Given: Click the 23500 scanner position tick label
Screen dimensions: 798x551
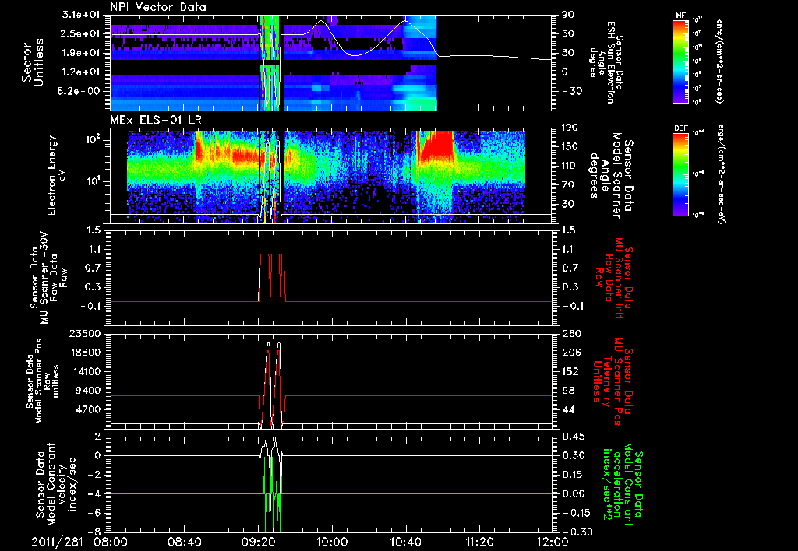Looking at the screenshot, I should pos(83,333).
